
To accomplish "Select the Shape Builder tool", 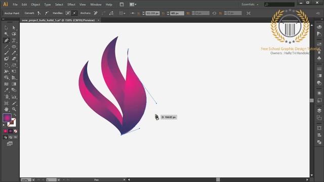I will [6, 77].
